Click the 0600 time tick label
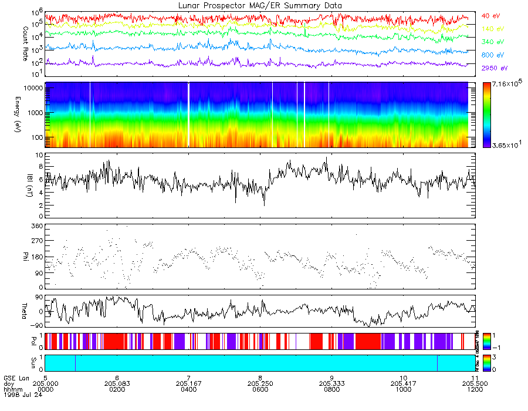Screen dimensions: 528x411 pos(260,389)
